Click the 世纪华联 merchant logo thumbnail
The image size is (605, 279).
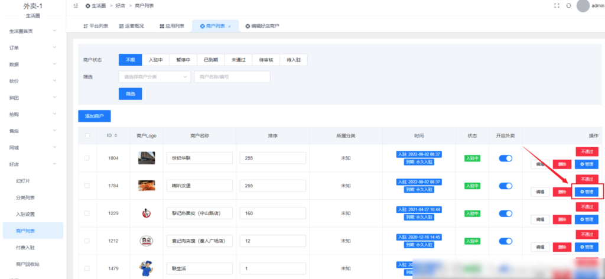pos(147,158)
